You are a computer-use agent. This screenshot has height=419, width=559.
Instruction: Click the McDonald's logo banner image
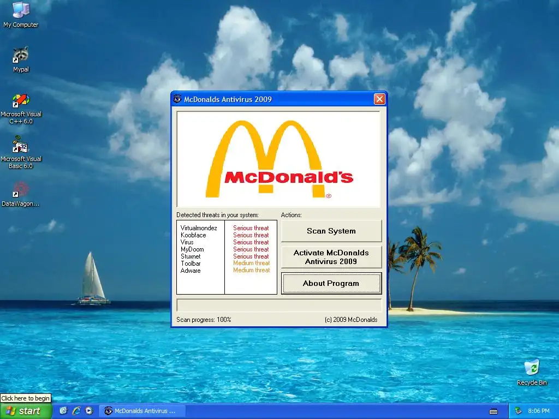(x=279, y=159)
